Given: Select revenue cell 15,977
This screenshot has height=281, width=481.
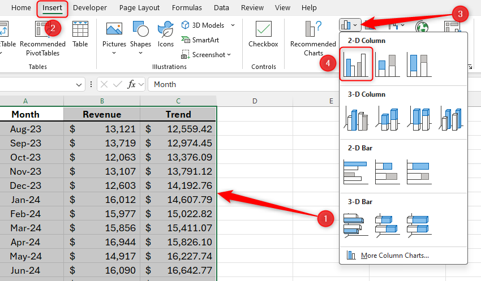Looking at the screenshot, I should (x=102, y=214).
